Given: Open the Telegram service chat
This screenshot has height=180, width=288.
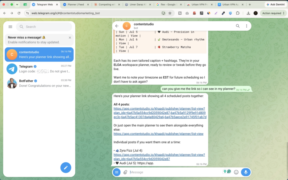Looking at the screenshot, I should click(x=39, y=69).
